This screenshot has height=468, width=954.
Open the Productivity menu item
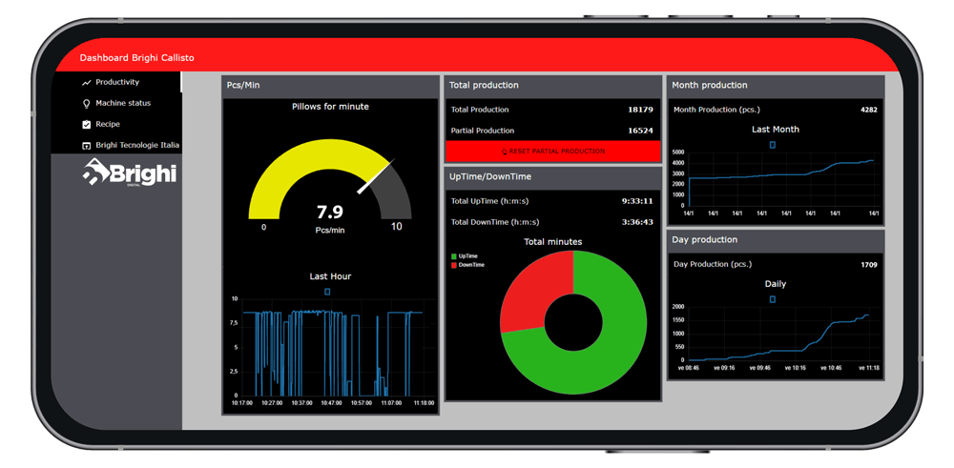coord(116,82)
